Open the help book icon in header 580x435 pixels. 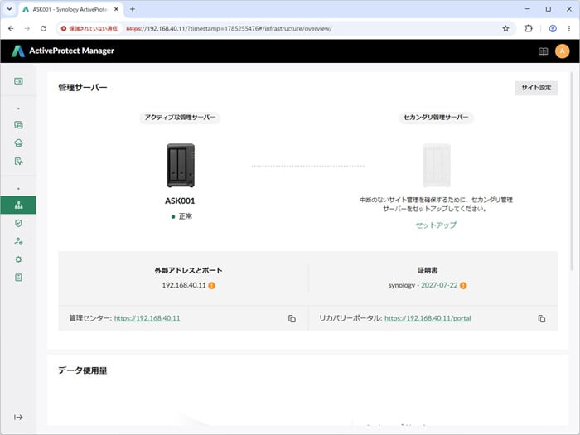coord(543,51)
